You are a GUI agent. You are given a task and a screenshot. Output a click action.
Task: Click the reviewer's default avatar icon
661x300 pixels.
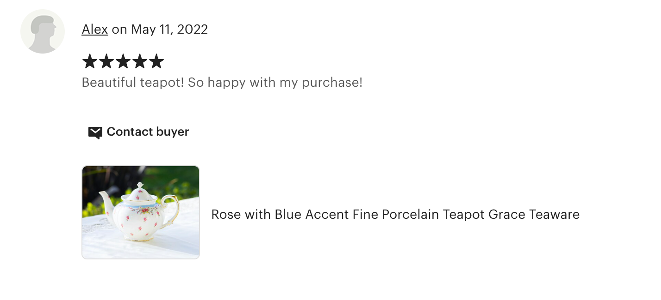click(43, 31)
